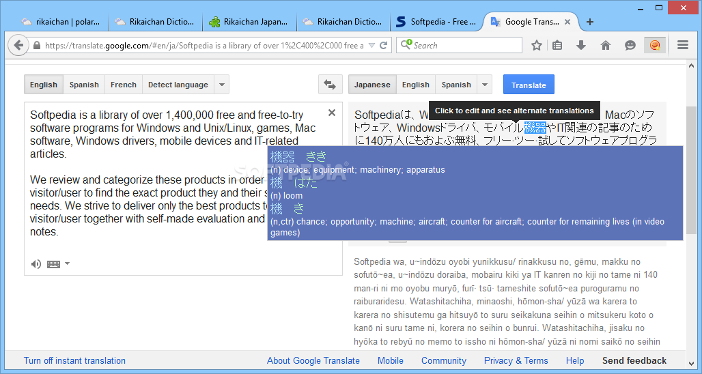The height and width of the screenshot is (374, 702).
Task: Select Spanish as target language
Action: click(455, 85)
